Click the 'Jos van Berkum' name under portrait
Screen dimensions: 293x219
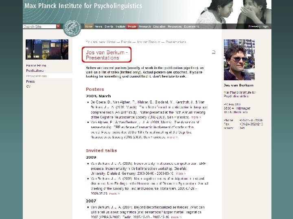tap(238, 85)
